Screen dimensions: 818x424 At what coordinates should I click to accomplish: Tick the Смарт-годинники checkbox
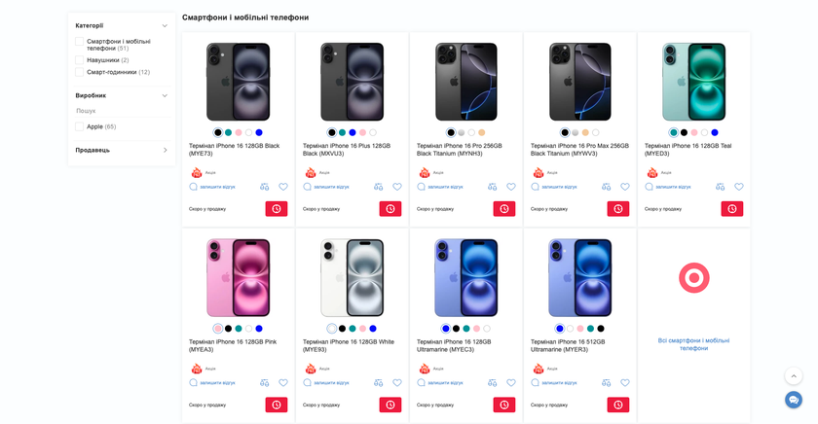[x=80, y=72]
